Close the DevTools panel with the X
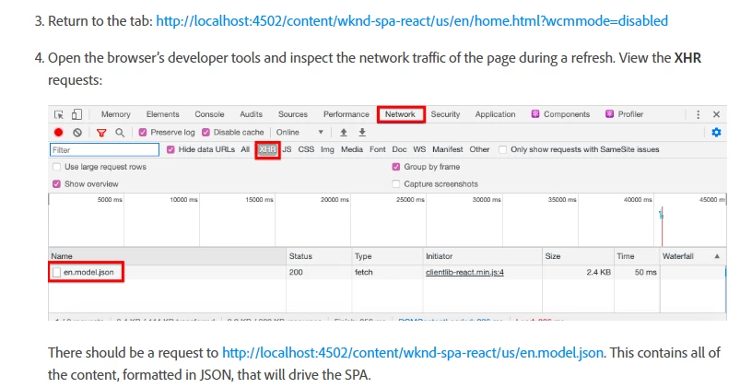Viewport: 740px width, 388px height. point(716,114)
